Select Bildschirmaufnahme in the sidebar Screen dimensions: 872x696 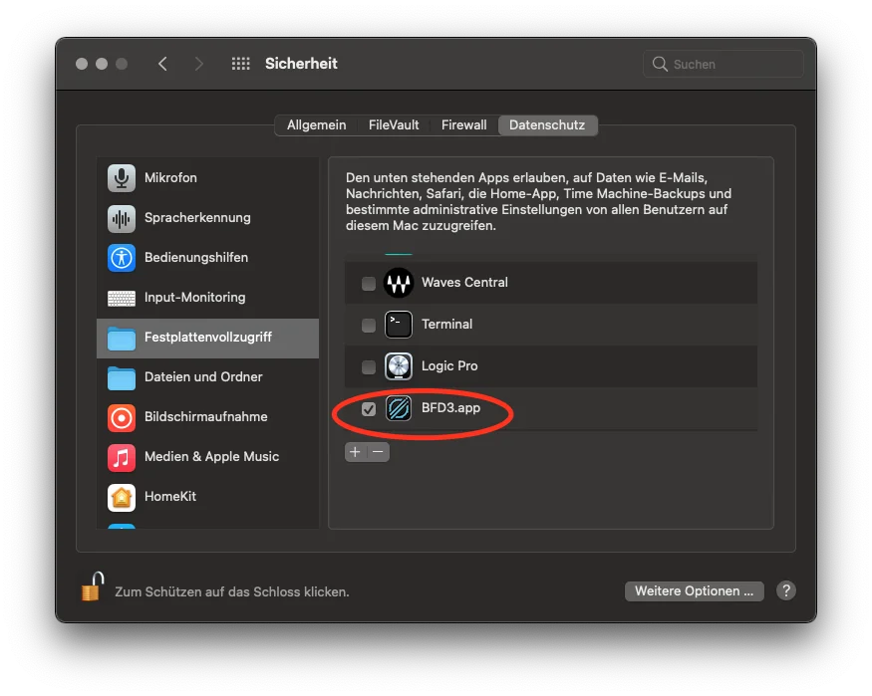click(207, 417)
